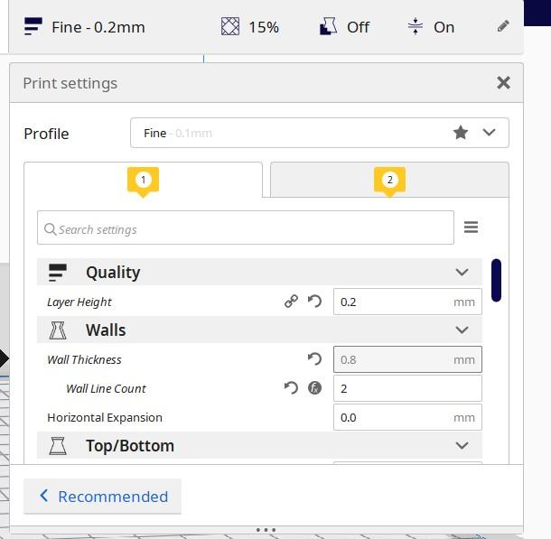Click the pencil edit icon in header

tap(503, 26)
